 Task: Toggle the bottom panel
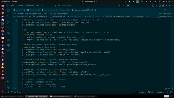160,5
